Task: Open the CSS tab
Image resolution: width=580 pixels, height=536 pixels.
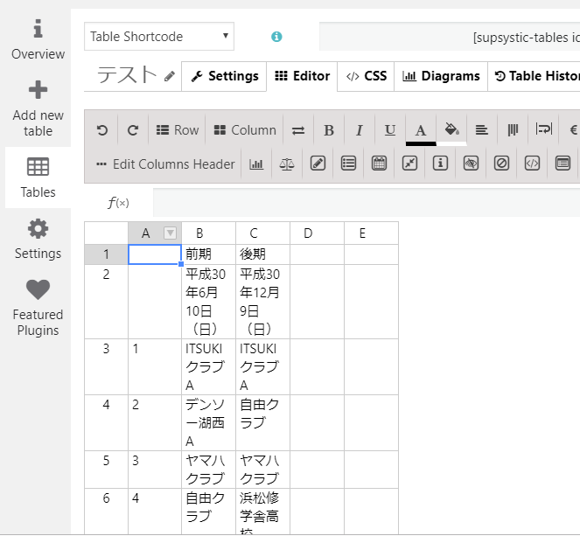Action: (x=366, y=76)
